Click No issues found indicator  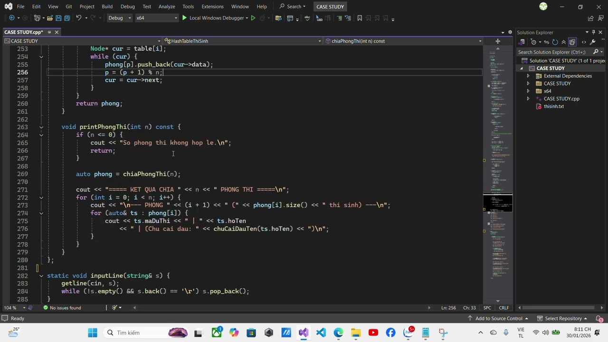point(62,308)
